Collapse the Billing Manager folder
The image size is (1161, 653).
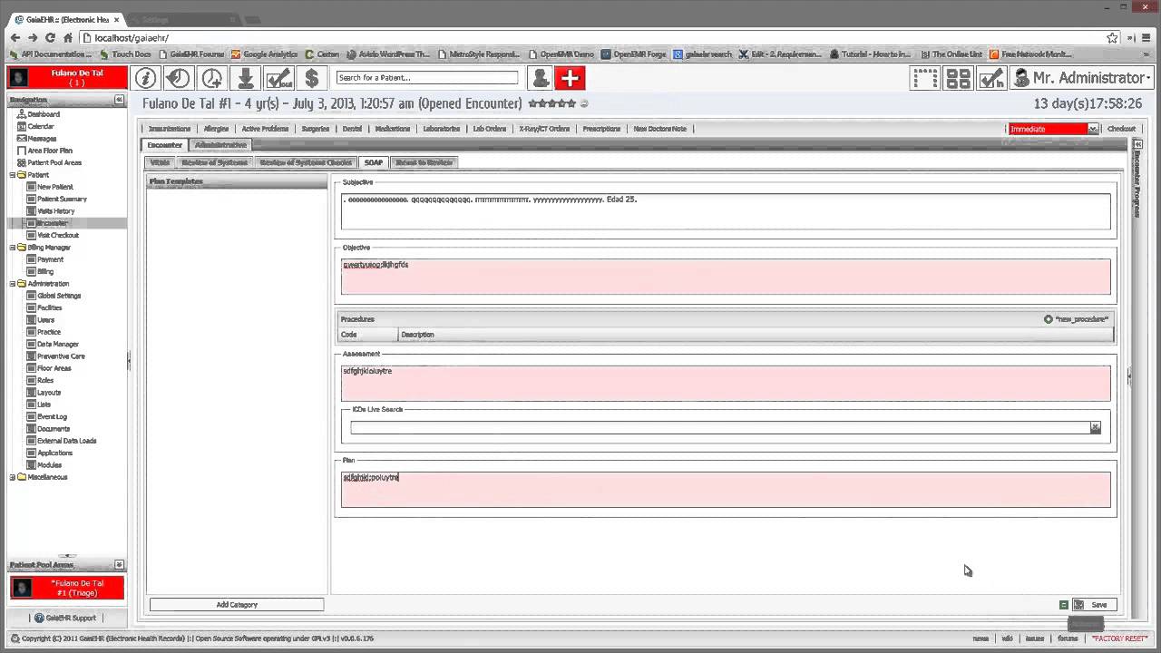[x=13, y=248]
